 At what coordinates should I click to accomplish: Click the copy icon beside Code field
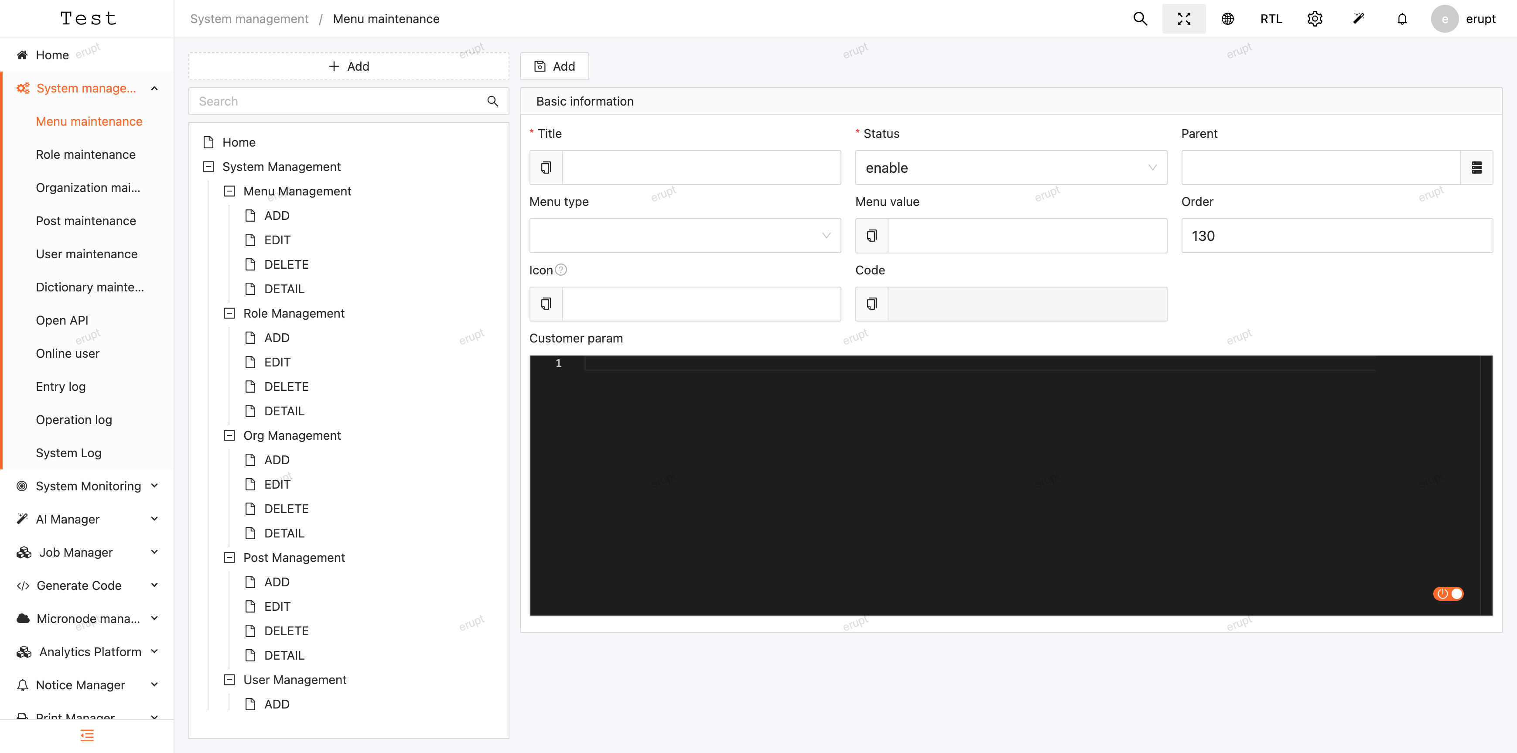click(871, 304)
